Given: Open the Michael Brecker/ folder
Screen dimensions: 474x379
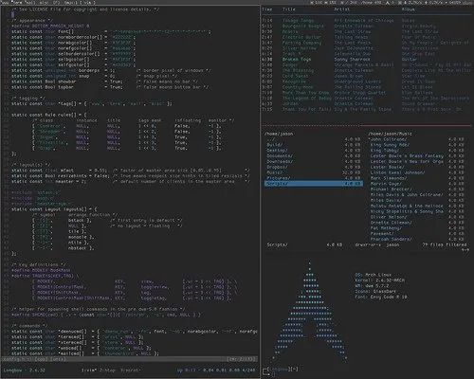Looking at the screenshot, I should point(391,189).
